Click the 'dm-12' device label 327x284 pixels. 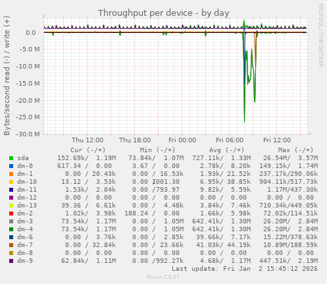click(27, 198)
